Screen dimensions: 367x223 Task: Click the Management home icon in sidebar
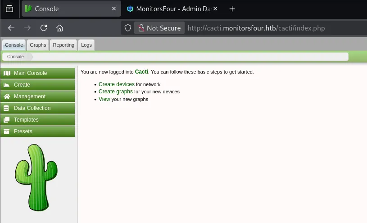click(6, 96)
